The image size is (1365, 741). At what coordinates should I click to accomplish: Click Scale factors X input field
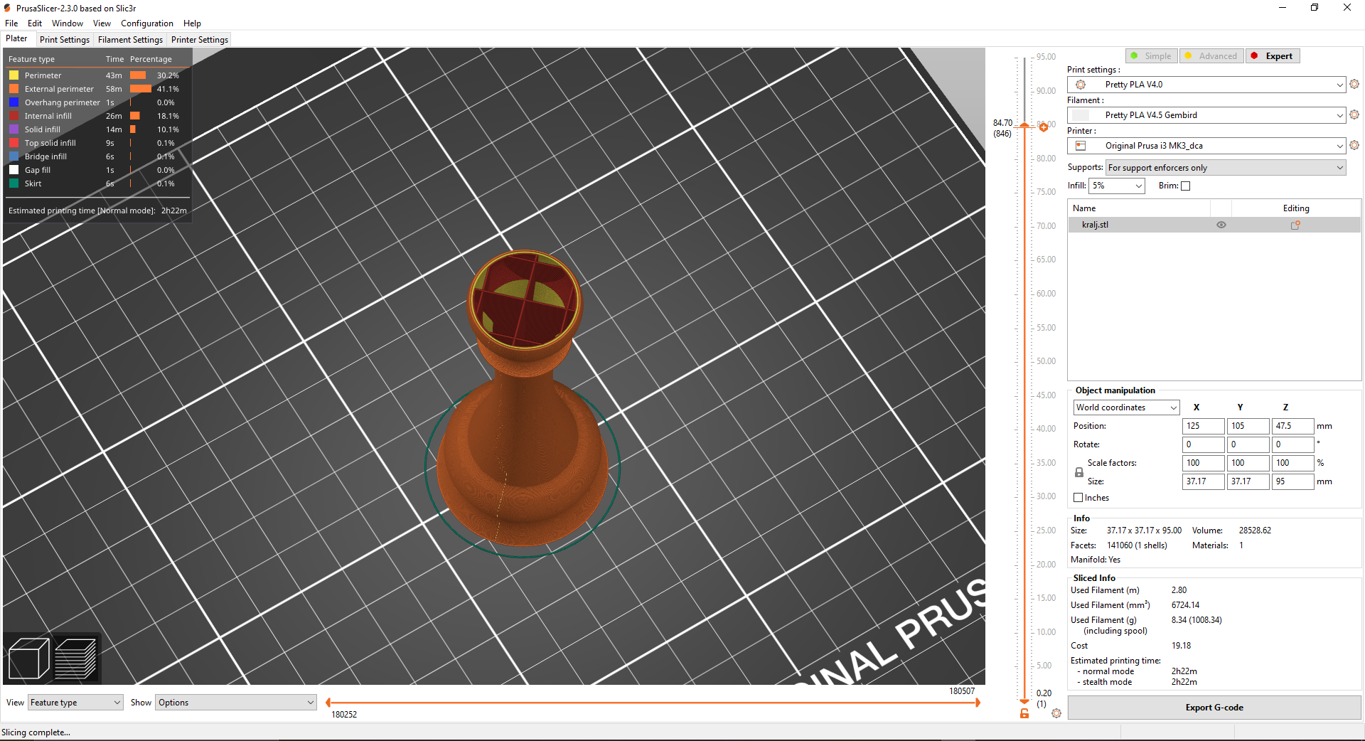tap(1204, 463)
